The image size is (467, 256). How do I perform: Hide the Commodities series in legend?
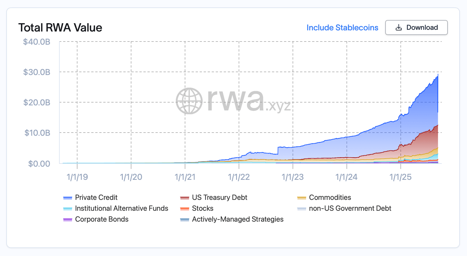click(x=330, y=198)
